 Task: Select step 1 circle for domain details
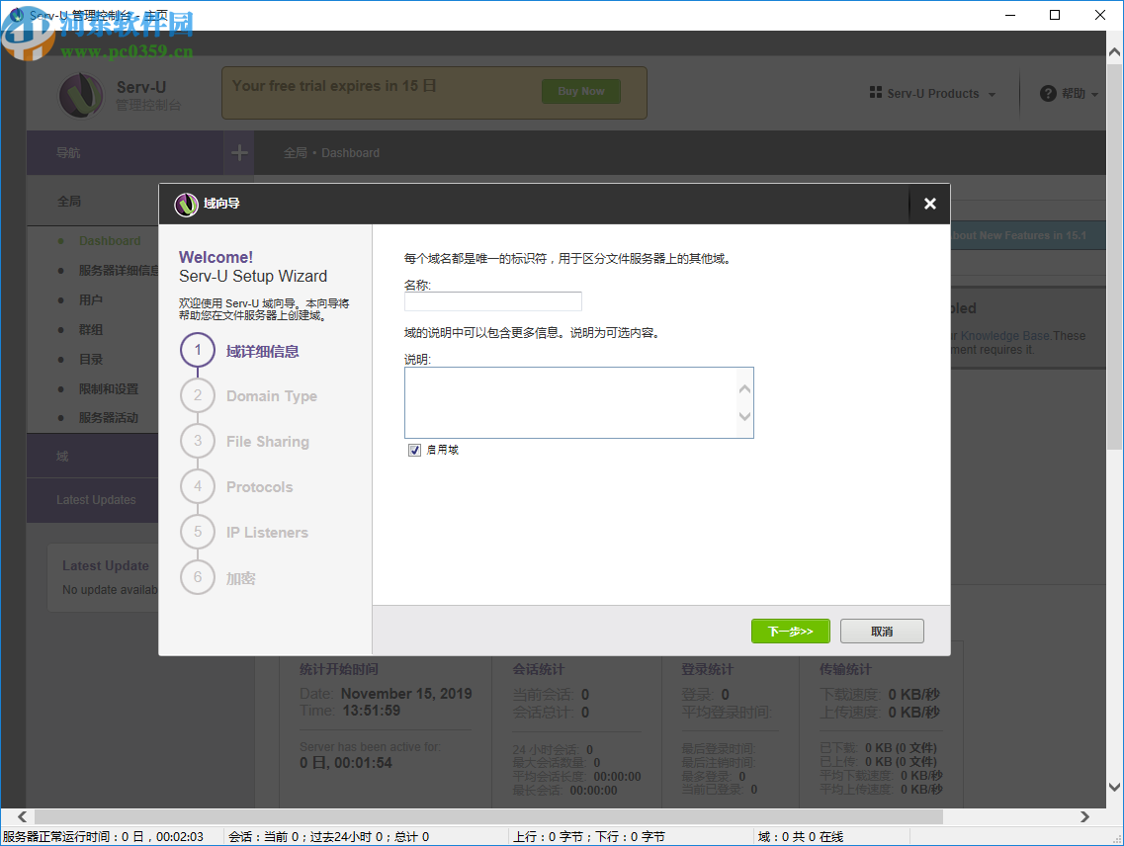coord(198,351)
